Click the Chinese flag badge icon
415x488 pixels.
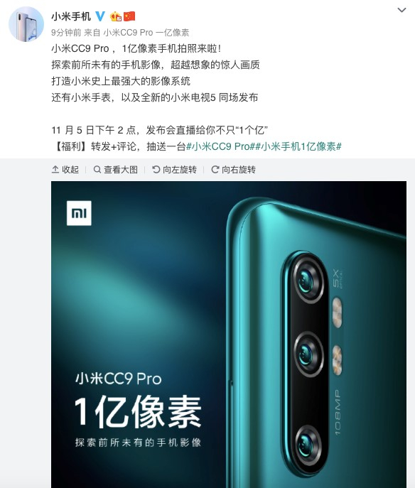coord(129,16)
